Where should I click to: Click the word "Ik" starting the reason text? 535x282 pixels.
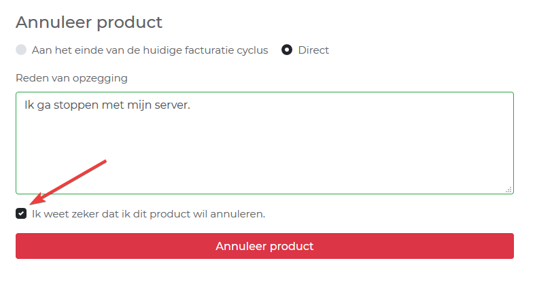click(x=29, y=106)
